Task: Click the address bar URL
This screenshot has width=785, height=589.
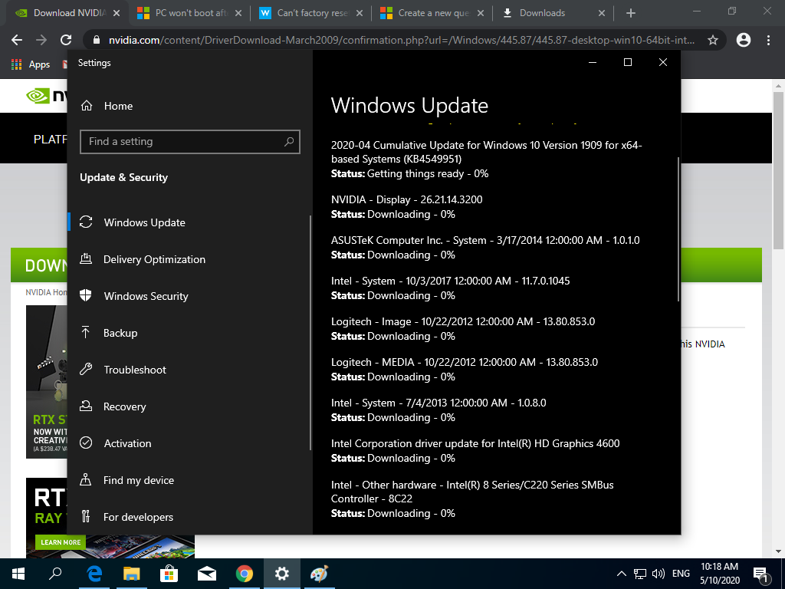Action: click(402, 40)
